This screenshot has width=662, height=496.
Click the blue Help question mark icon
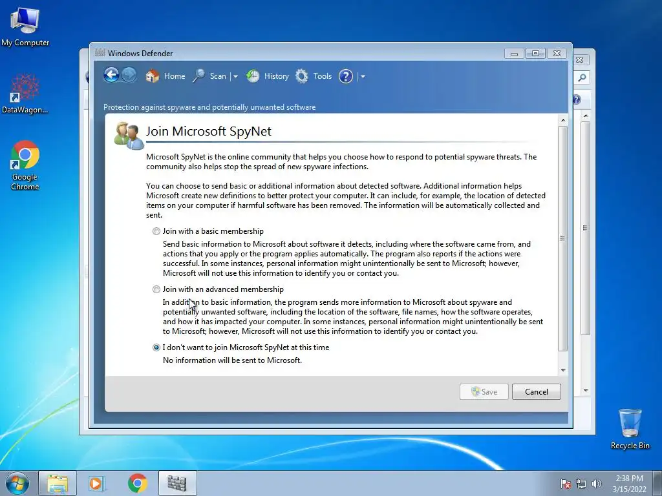pyautogui.click(x=346, y=76)
